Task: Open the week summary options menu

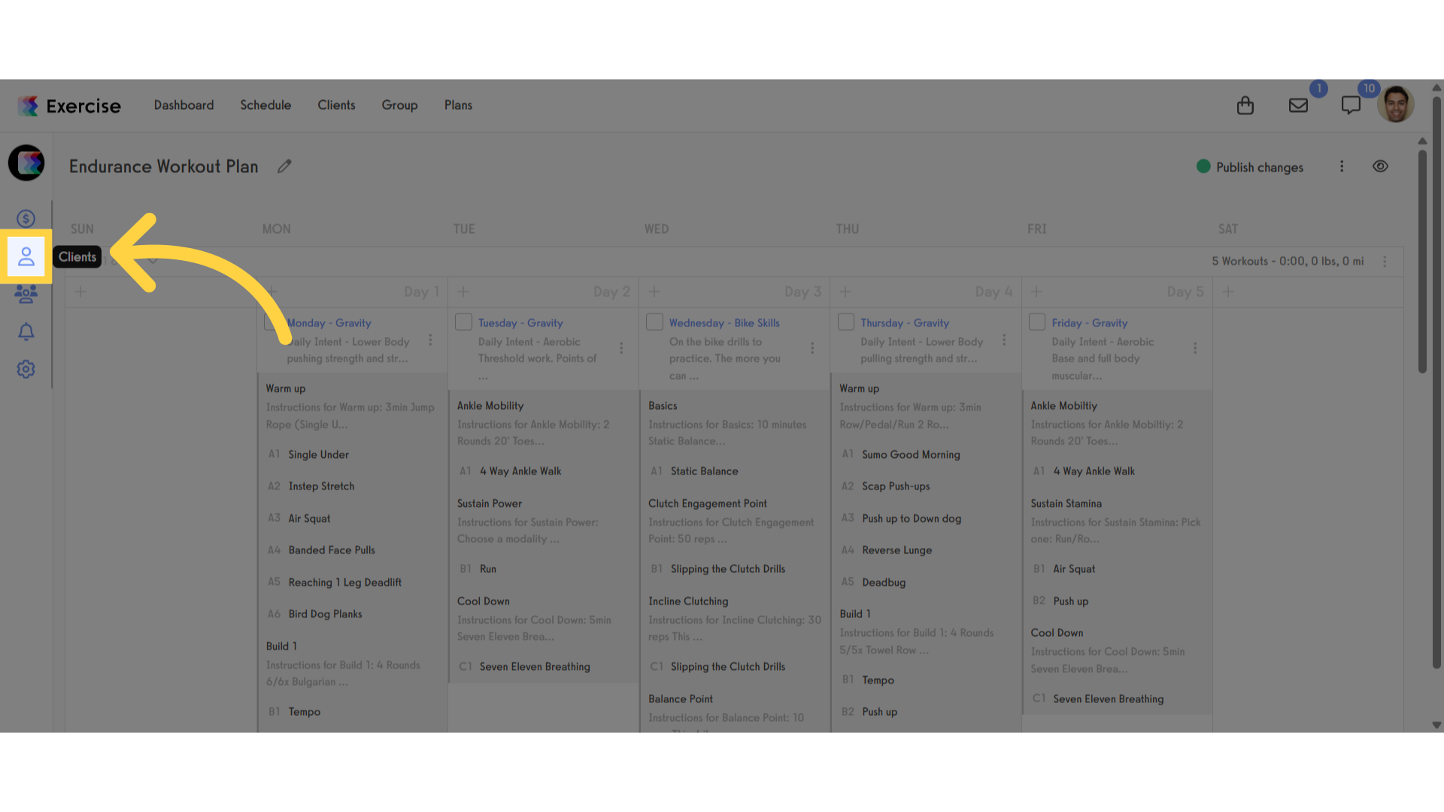Action: (1385, 262)
